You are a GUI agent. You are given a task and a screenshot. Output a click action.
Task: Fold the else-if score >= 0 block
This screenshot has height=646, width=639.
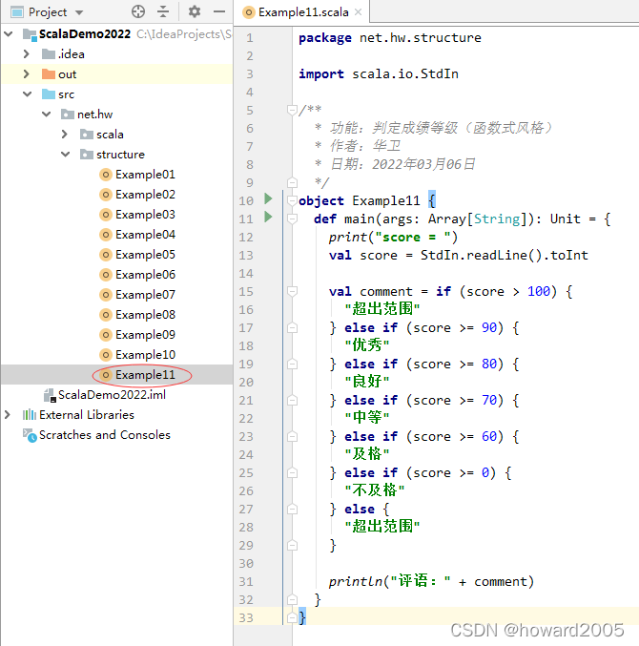coord(292,472)
